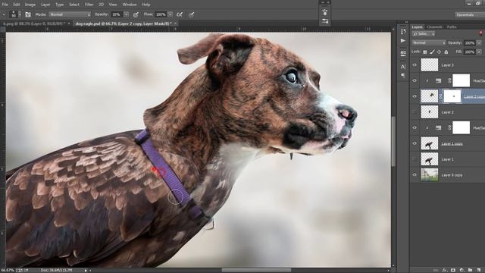
Task: Open Essentials workspace switcher
Action: 469,14
